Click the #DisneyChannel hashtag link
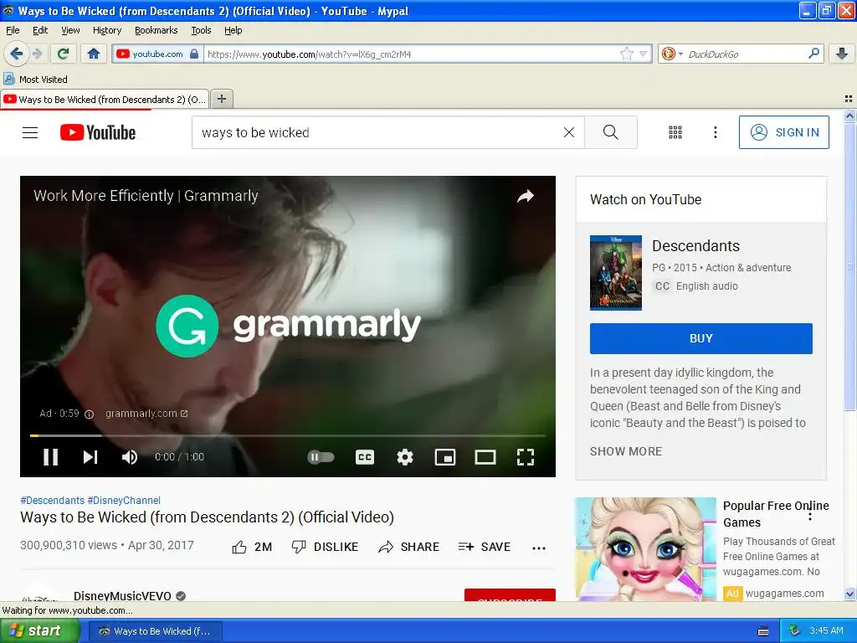Screen dimensions: 857x643 (124, 501)
